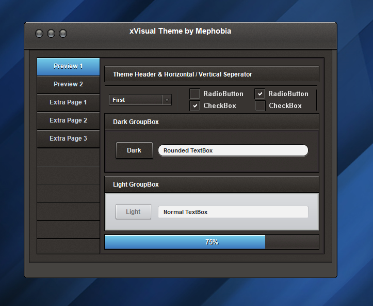Click the leftmost circular window button
This screenshot has height=306, width=373.
pyautogui.click(x=39, y=34)
